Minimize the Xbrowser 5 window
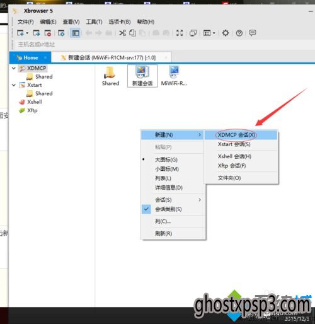This screenshot has width=315, height=324. (311, 11)
